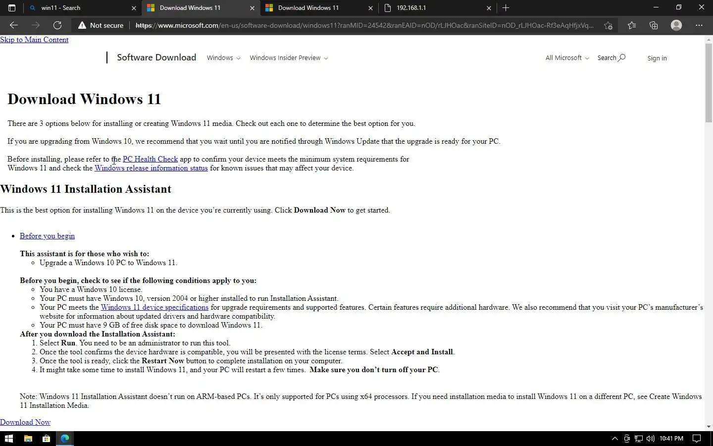713x446 pixels.
Task: Click Sign in
Action: coord(657,58)
